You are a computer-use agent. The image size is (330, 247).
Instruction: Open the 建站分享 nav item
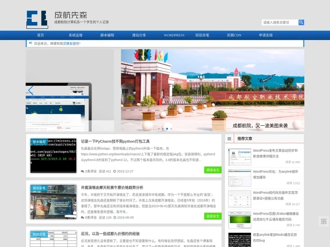point(139,35)
